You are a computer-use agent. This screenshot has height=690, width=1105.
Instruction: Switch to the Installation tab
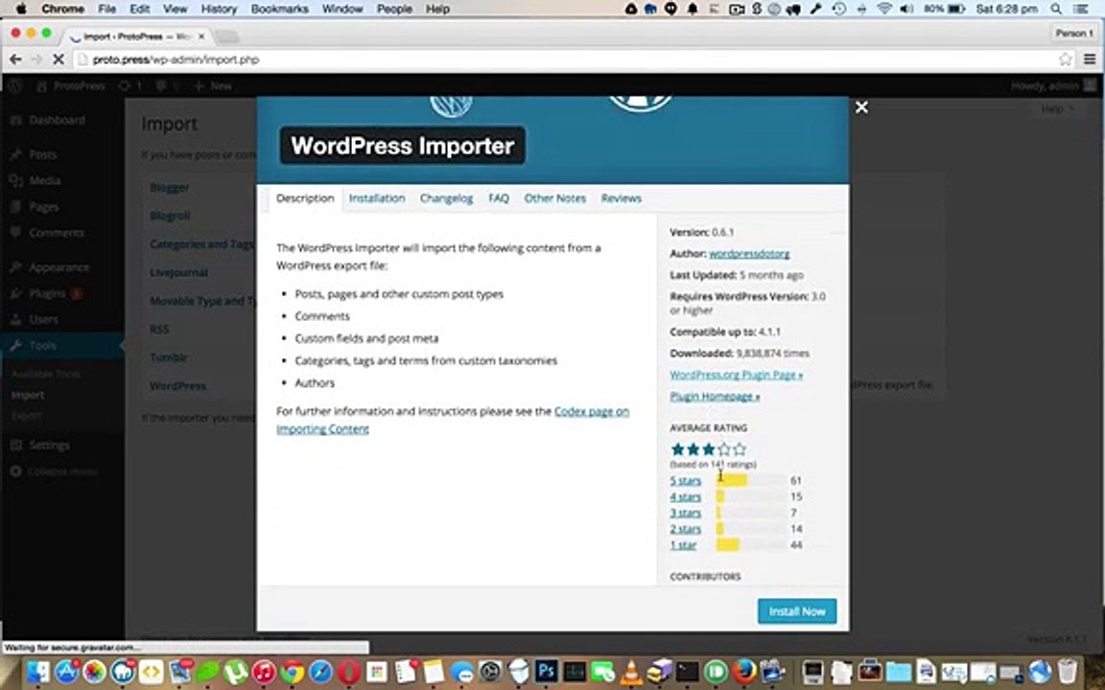pos(377,197)
